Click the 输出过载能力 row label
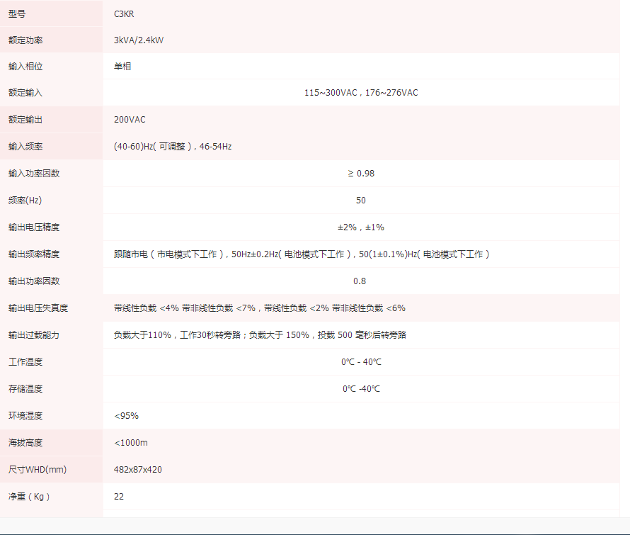This screenshot has height=535, width=630. point(34,335)
